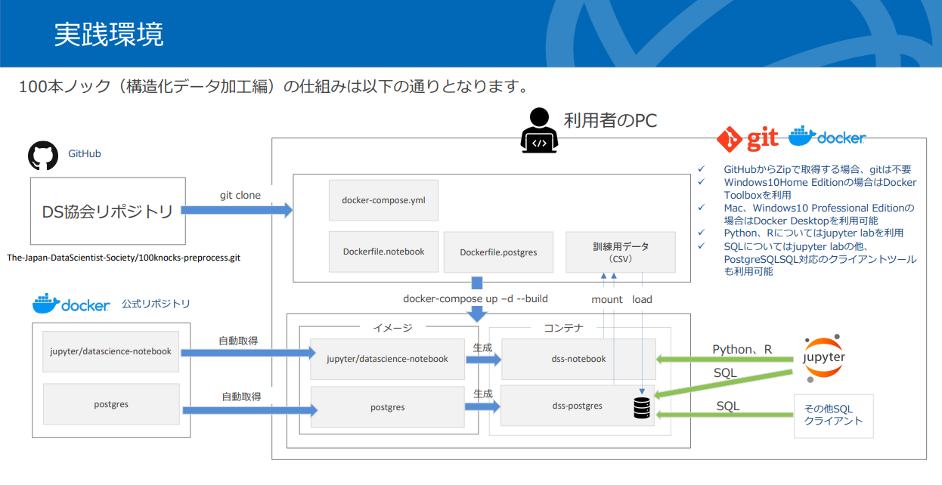Click the postgres box under 公式リポジトリ
The width and height of the screenshot is (942, 485).
tap(111, 405)
